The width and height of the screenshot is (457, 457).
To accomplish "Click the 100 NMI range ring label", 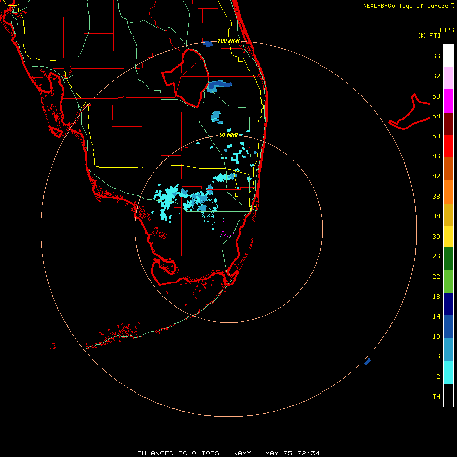I will 228,41.
